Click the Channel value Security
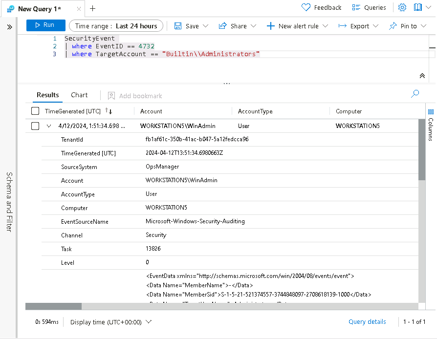 (x=156, y=235)
